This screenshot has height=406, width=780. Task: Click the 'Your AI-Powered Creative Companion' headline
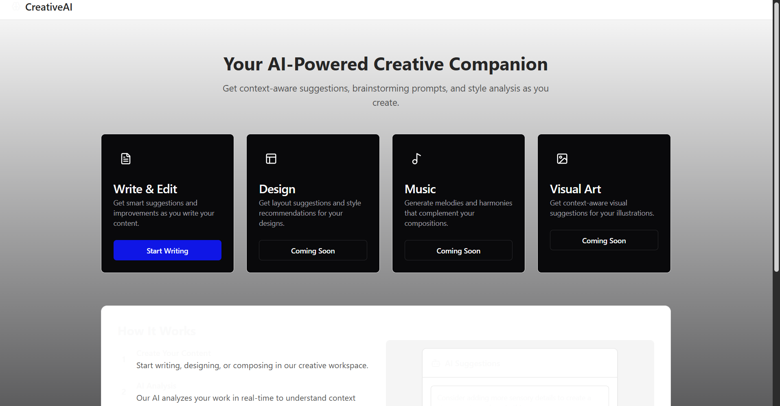point(386,64)
